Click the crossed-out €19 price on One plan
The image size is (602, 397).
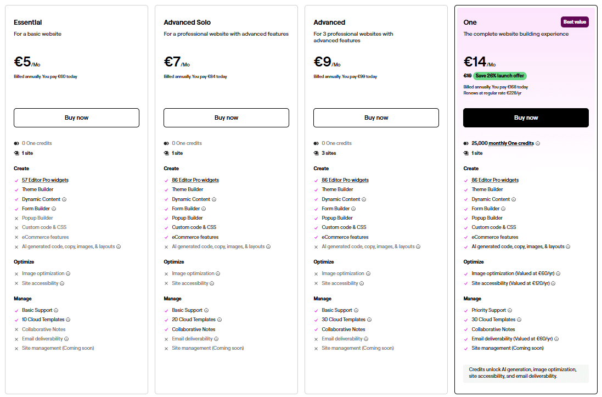[x=468, y=76]
